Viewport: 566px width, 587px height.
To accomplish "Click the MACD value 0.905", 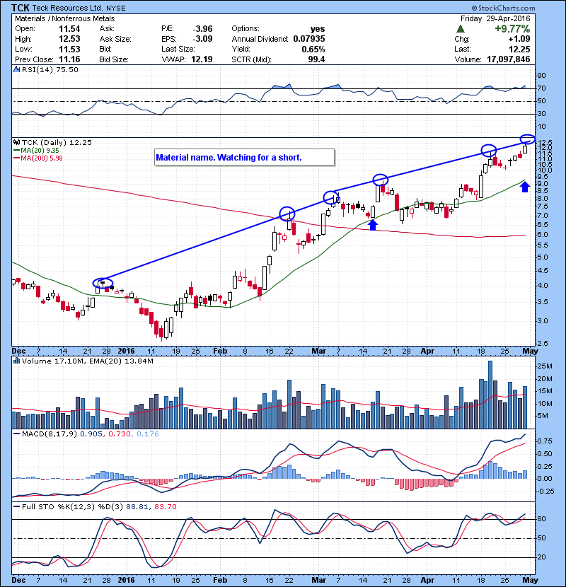I will (91, 434).
